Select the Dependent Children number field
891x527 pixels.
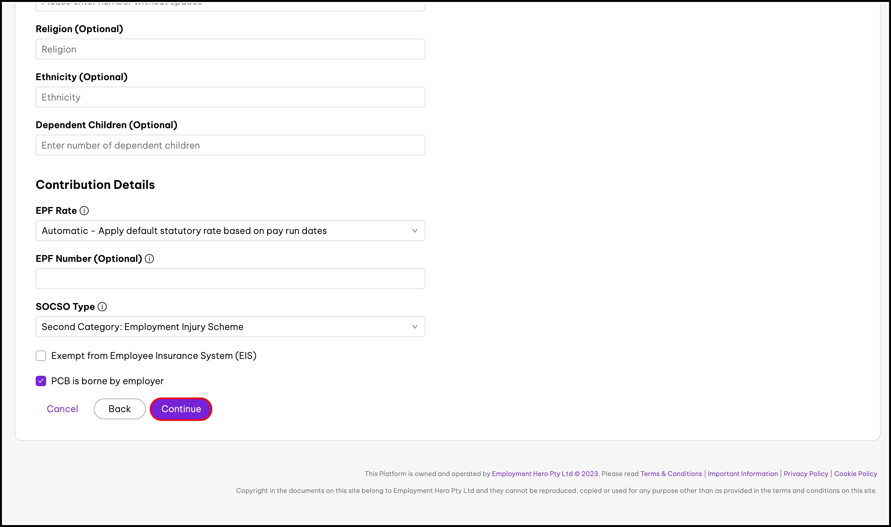tap(230, 145)
